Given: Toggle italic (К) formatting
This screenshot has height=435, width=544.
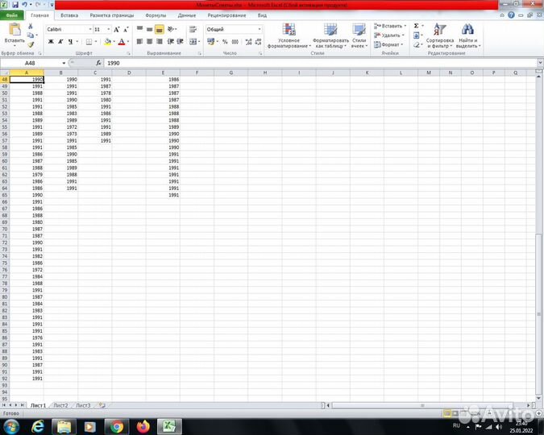Looking at the screenshot, I should 60,41.
